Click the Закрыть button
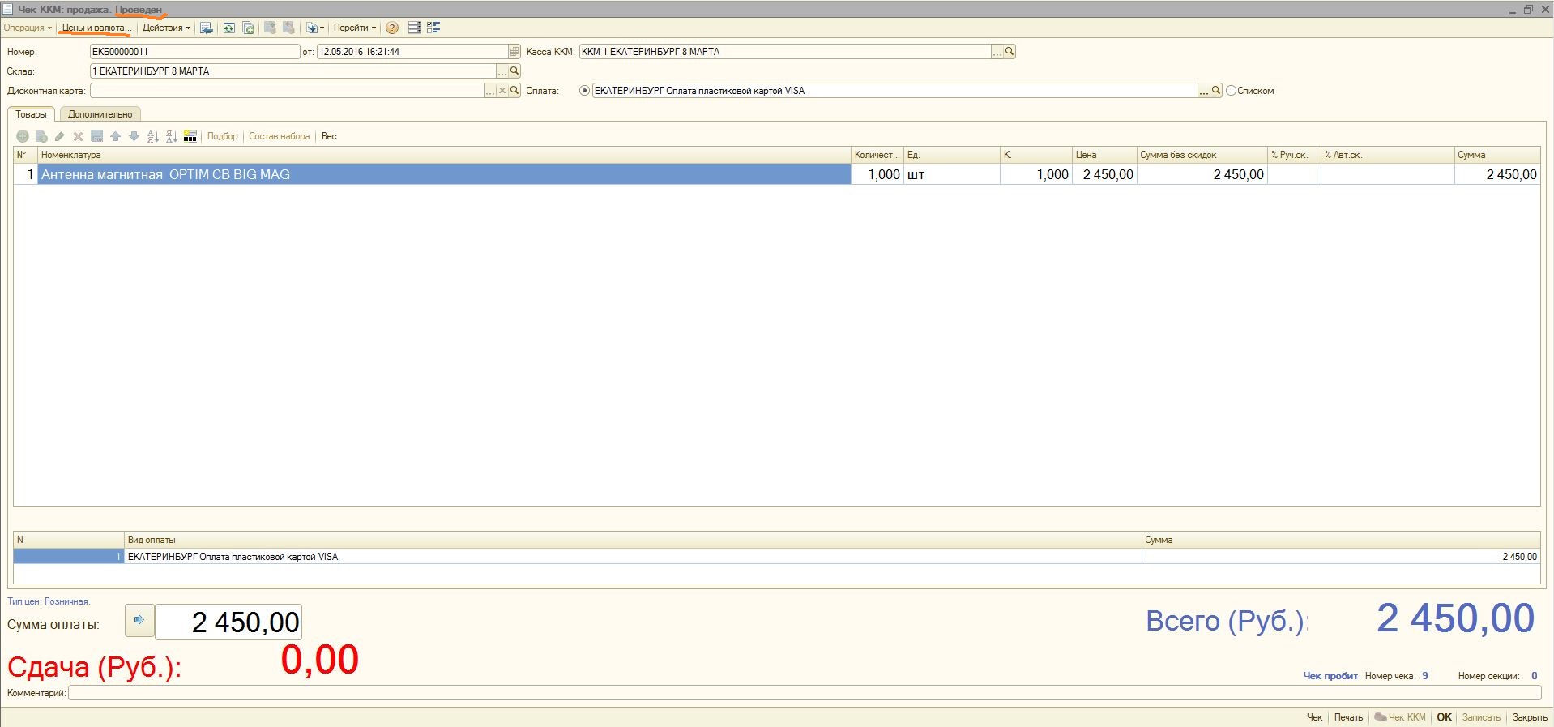The image size is (1554, 727). [x=1530, y=717]
